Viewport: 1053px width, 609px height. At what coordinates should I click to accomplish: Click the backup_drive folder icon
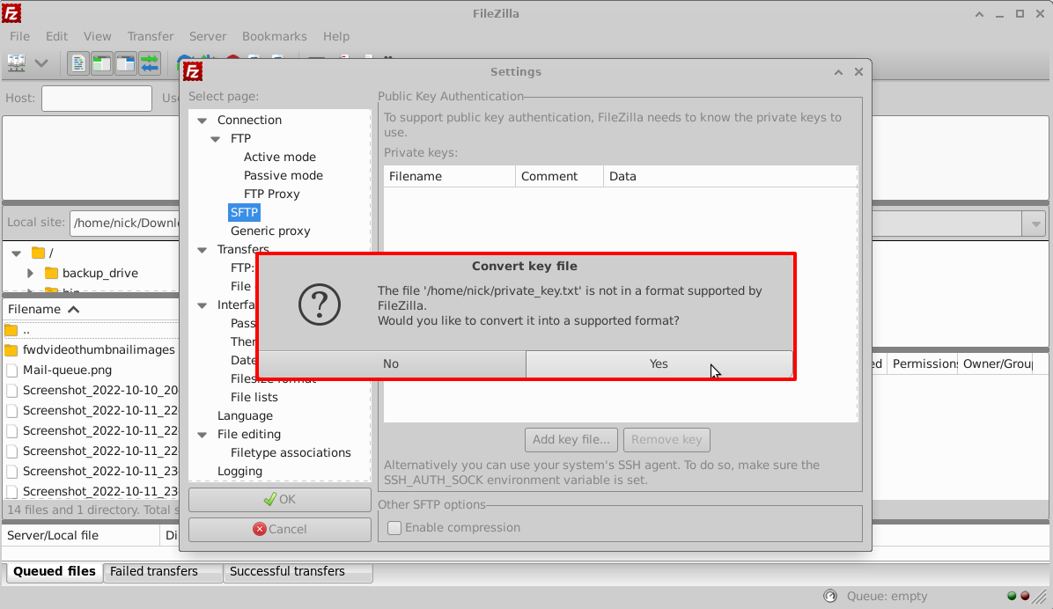[51, 274]
